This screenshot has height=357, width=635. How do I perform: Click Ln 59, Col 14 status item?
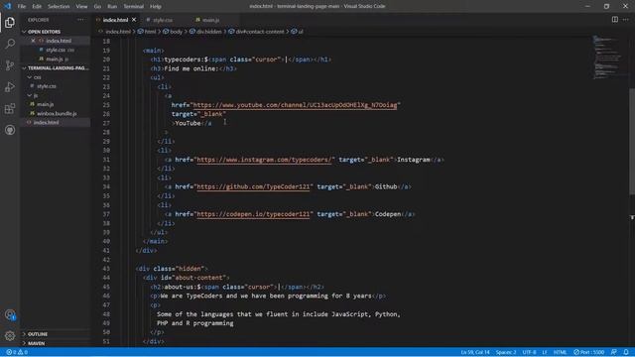click(x=475, y=352)
